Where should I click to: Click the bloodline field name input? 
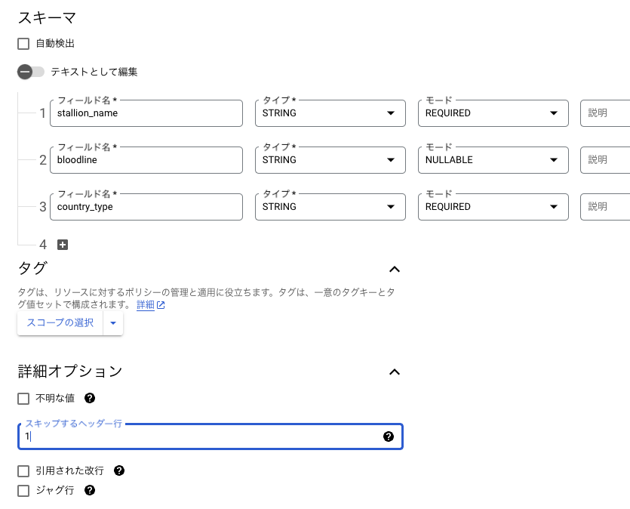pyautogui.click(x=146, y=160)
